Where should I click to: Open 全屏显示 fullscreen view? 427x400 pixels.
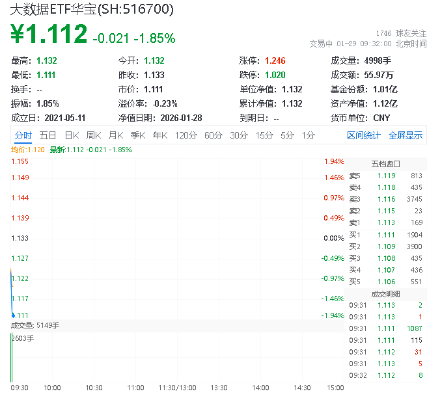[x=406, y=135]
